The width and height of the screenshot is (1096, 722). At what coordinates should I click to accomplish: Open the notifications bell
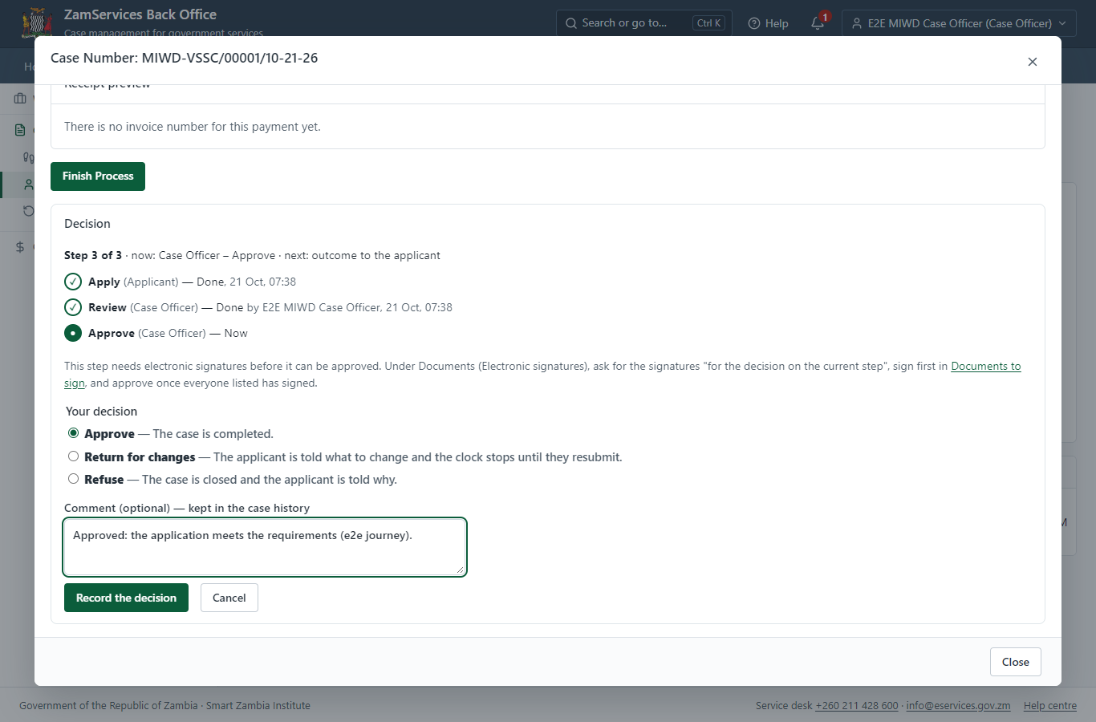click(x=818, y=23)
